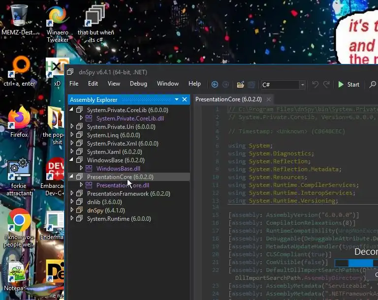
Task: Select the System.Private.CoreLib.dll module
Action: (130, 119)
